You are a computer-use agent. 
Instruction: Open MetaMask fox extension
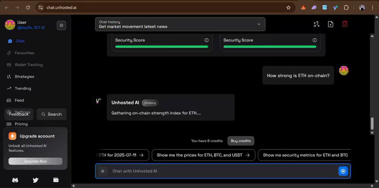pyautogui.click(x=303, y=8)
